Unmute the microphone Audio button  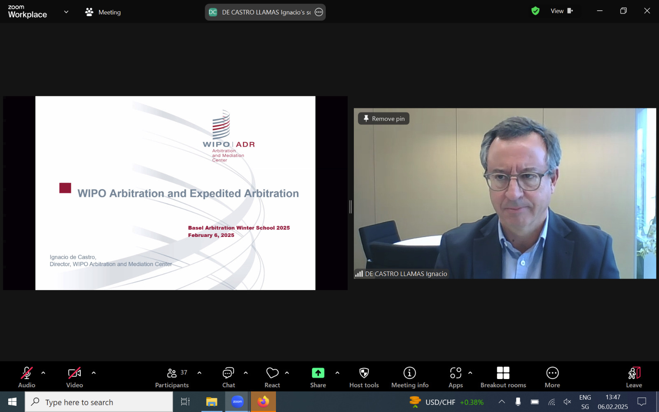click(x=27, y=377)
